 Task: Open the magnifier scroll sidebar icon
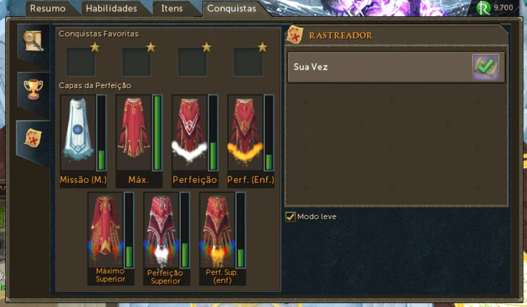pos(33,41)
